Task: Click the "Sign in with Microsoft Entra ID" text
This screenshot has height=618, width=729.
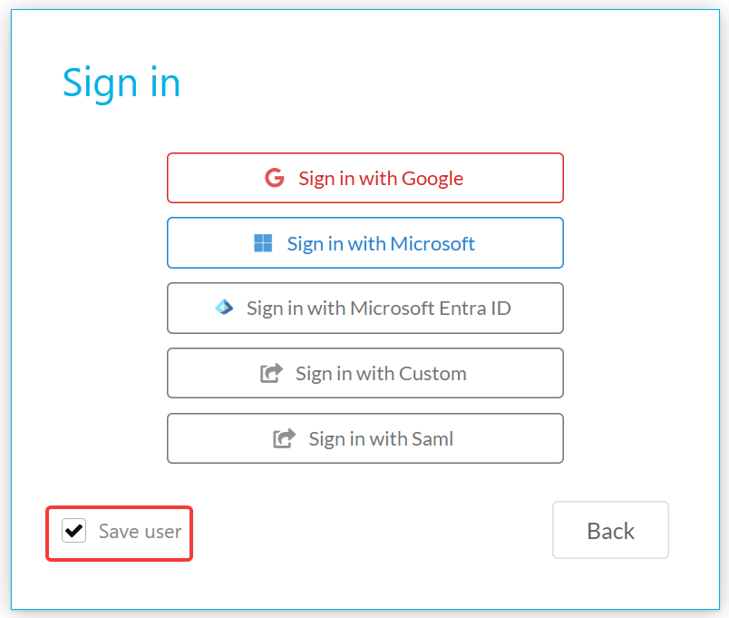Action: click(379, 309)
